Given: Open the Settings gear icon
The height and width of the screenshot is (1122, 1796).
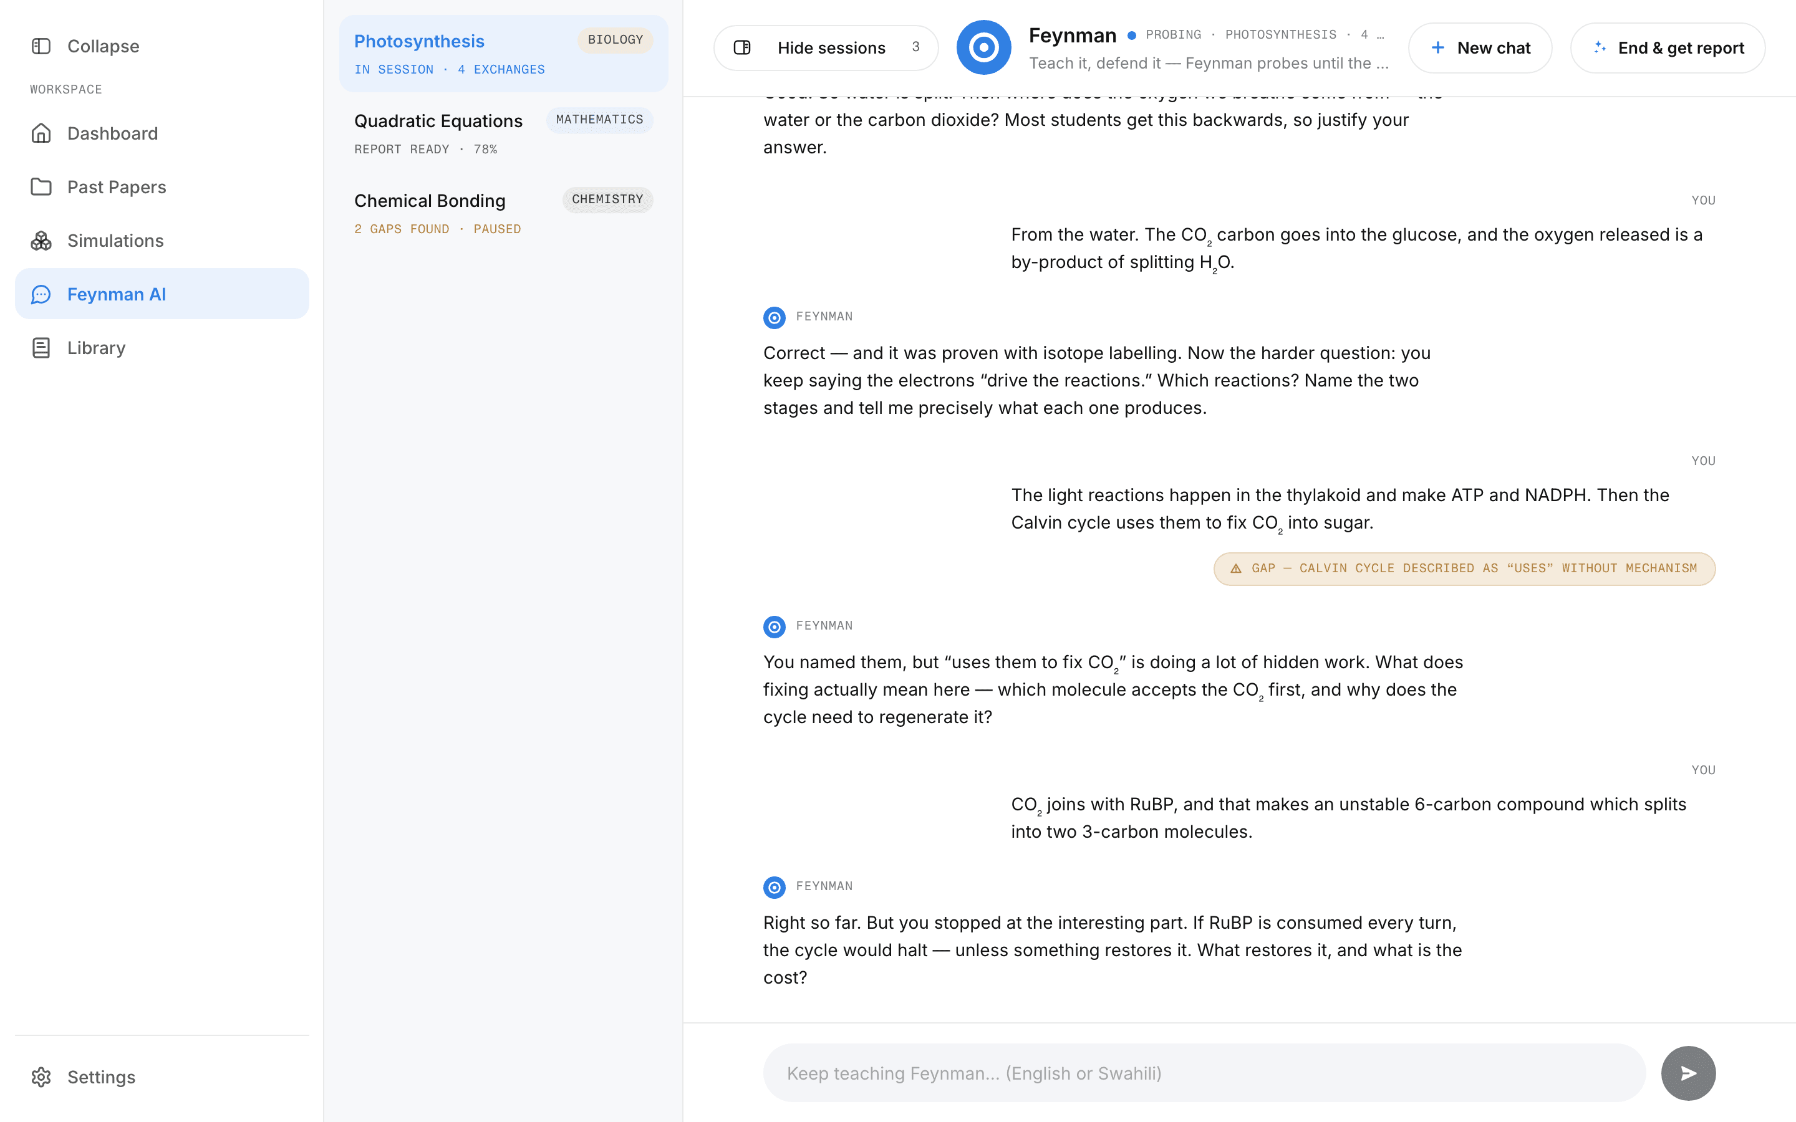Looking at the screenshot, I should (x=41, y=1076).
